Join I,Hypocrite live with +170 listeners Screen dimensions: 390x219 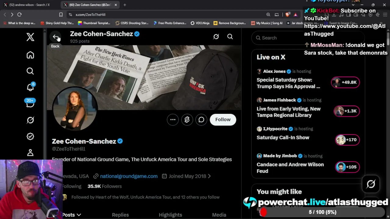(347, 140)
